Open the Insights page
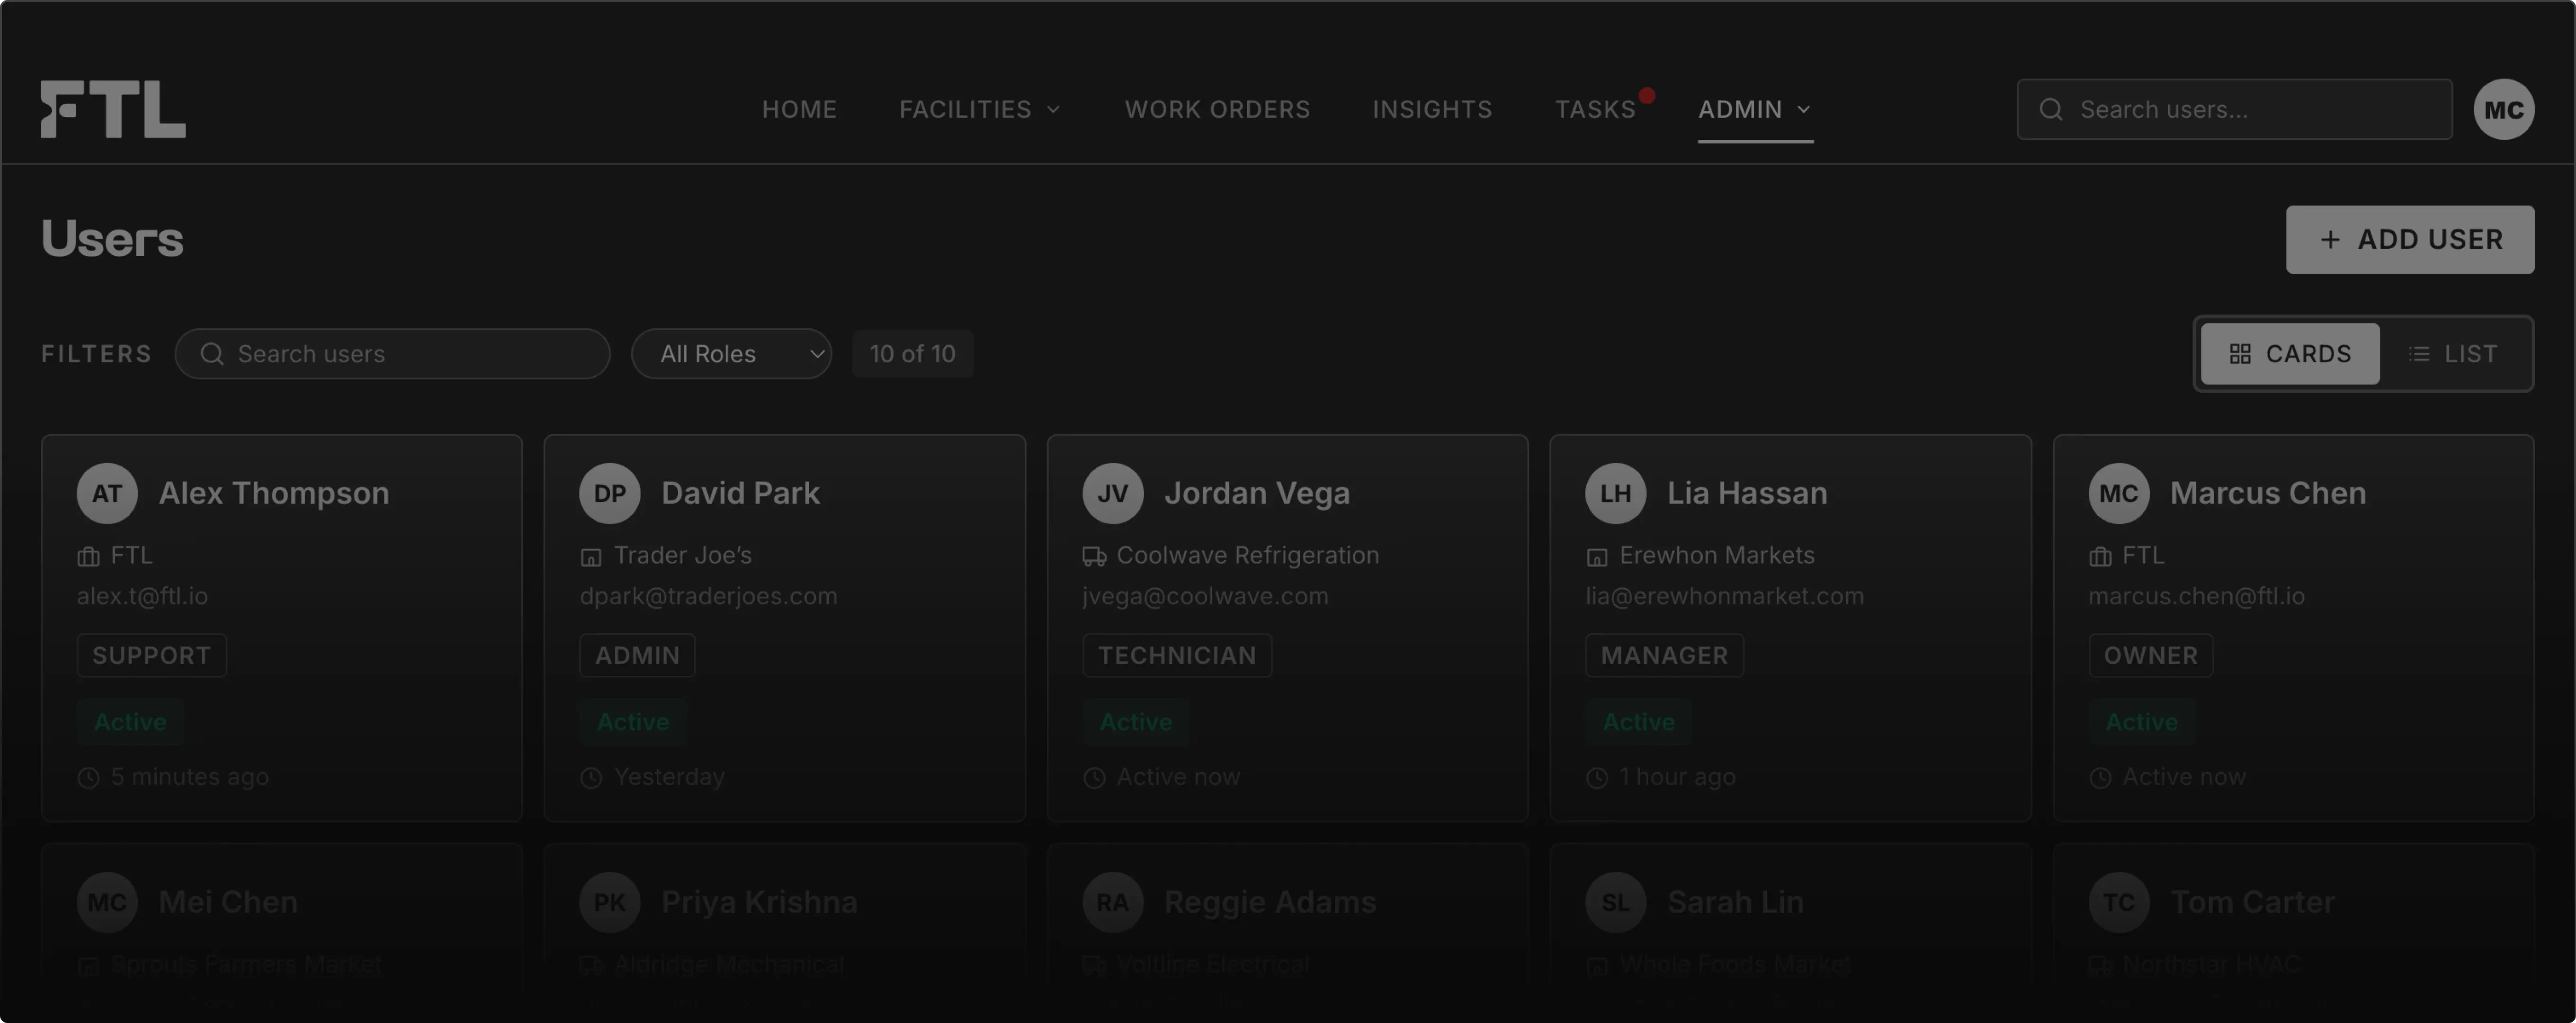This screenshot has height=1023, width=2576. pos(1432,109)
